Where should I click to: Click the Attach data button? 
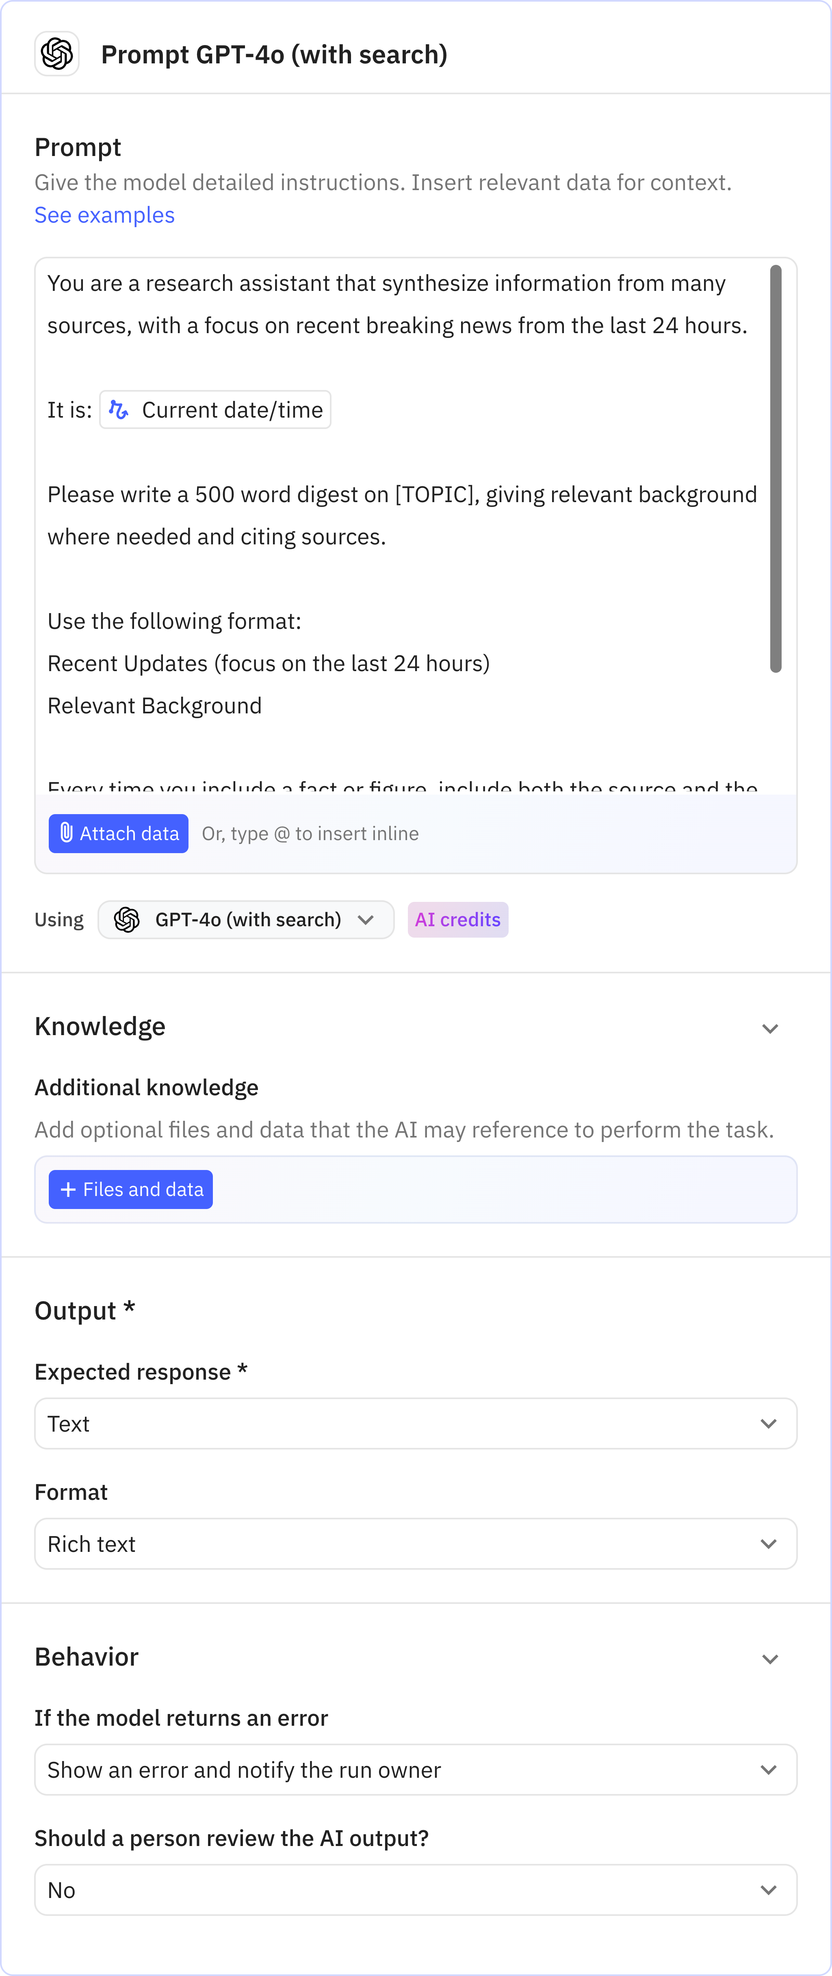[x=118, y=833]
